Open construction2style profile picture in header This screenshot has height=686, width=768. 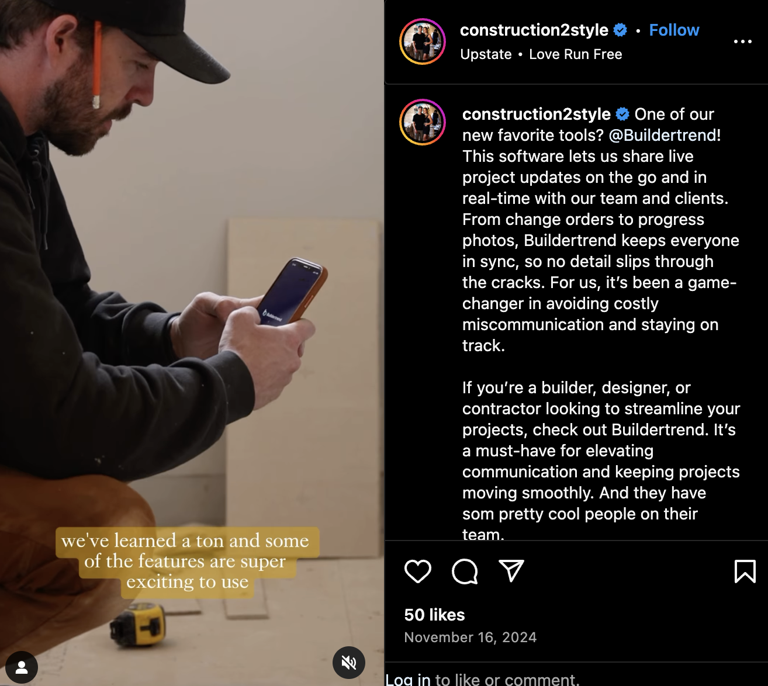(423, 41)
